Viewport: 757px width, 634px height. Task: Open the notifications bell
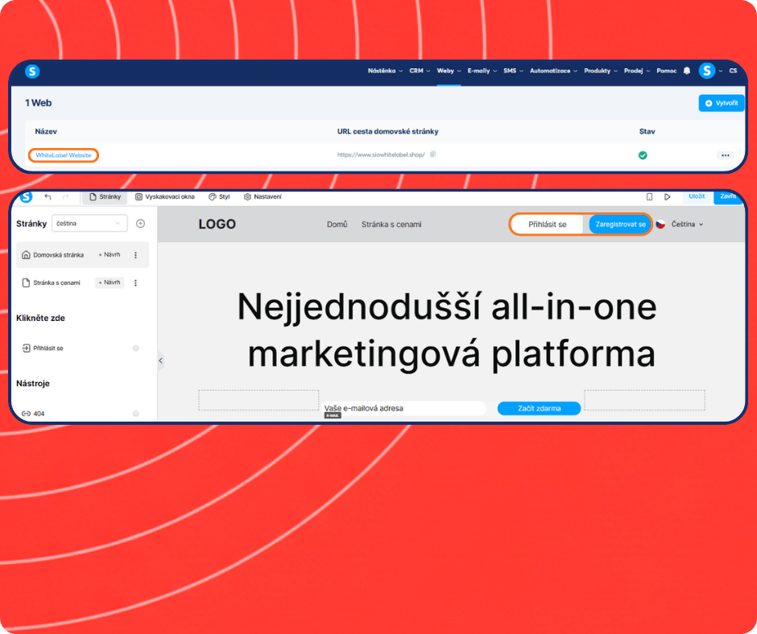tap(687, 71)
